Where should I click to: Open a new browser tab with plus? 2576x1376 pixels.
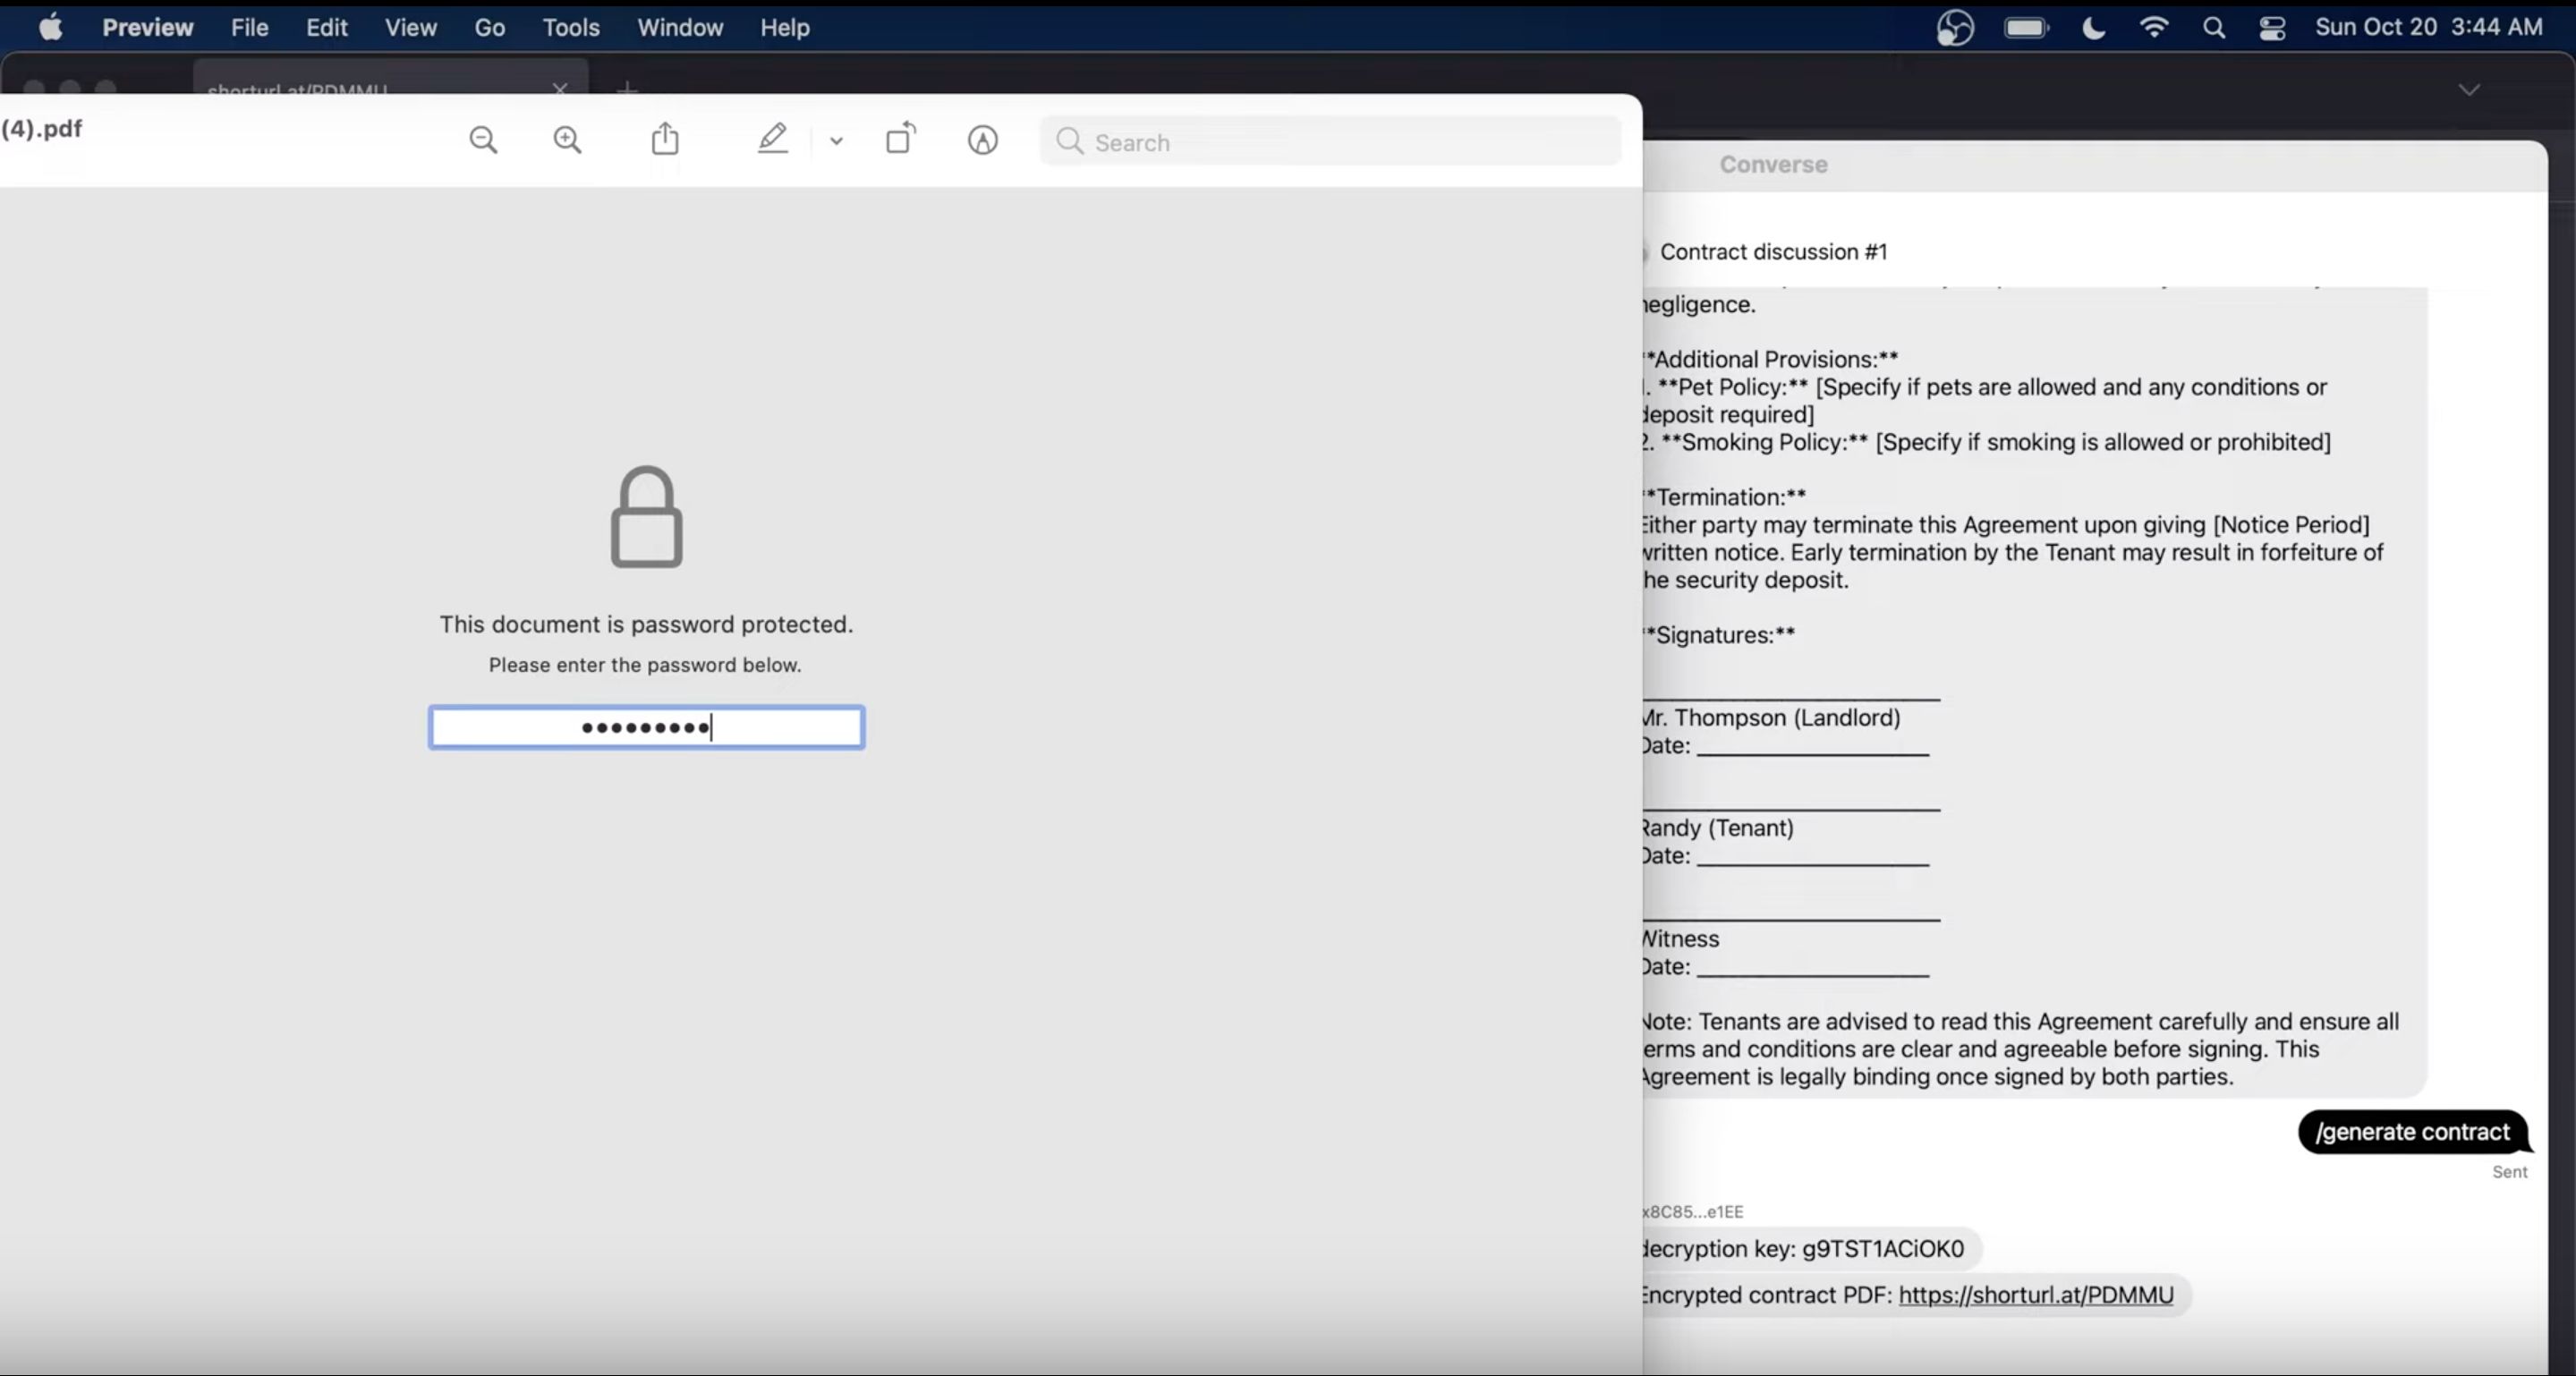pos(627,89)
